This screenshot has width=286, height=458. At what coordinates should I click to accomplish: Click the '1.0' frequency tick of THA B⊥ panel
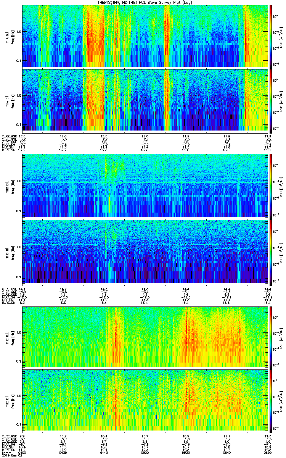pyautogui.click(x=18, y=32)
